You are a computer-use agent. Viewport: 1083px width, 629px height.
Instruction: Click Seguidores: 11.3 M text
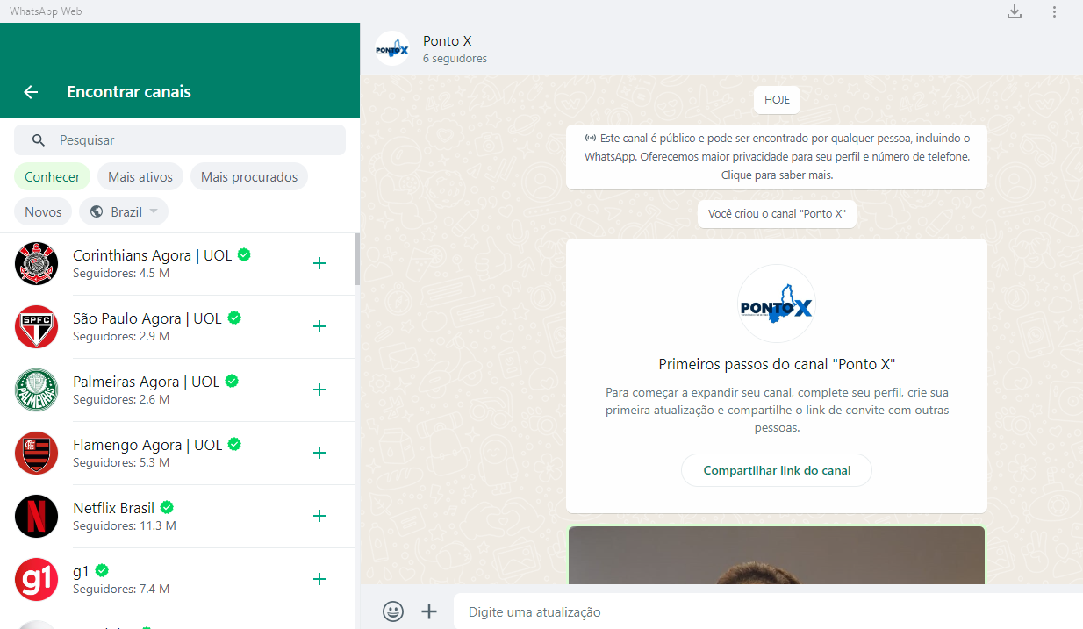pyautogui.click(x=125, y=525)
